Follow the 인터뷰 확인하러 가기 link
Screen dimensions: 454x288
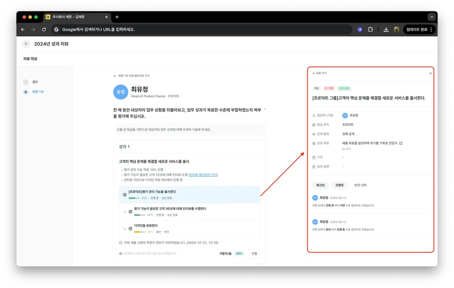coord(203,175)
